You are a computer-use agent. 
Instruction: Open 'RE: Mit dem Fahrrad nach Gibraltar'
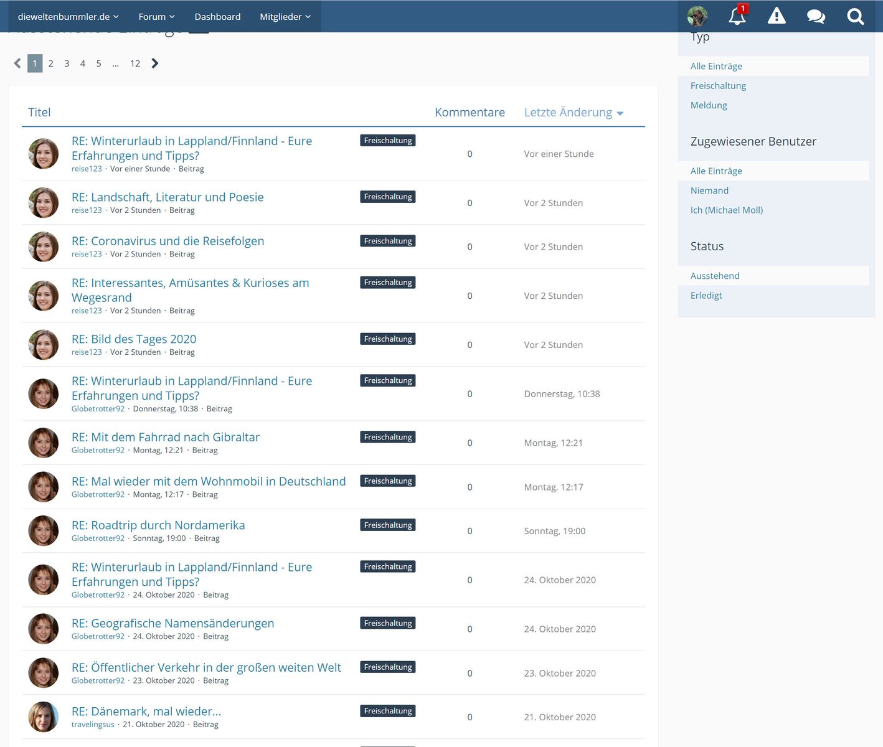click(x=166, y=438)
